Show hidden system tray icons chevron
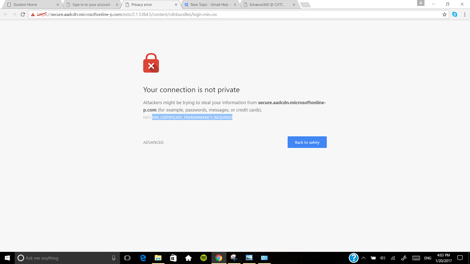 point(363,258)
